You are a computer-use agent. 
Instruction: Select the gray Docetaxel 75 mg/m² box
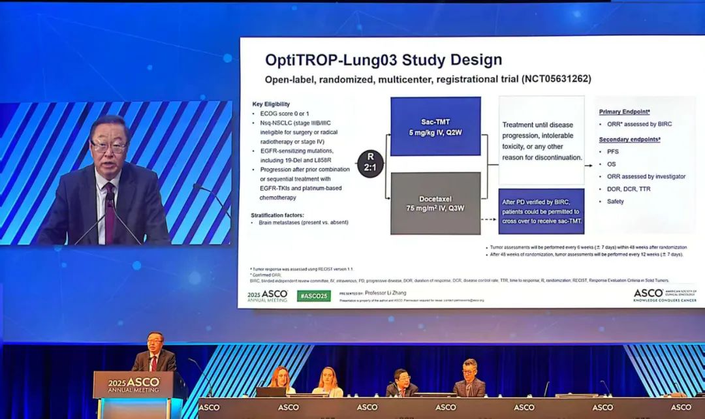pos(434,206)
